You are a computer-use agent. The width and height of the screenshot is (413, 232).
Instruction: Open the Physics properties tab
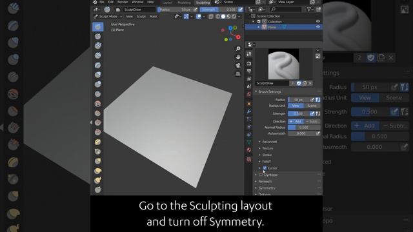(249, 127)
